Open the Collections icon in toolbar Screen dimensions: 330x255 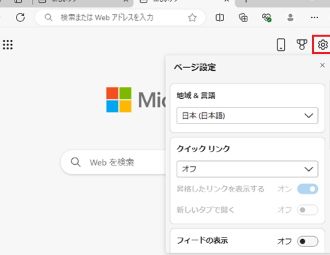click(x=243, y=17)
